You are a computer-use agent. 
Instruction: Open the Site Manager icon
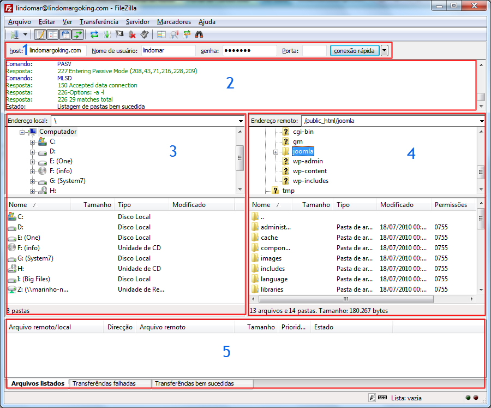[x=14, y=34]
